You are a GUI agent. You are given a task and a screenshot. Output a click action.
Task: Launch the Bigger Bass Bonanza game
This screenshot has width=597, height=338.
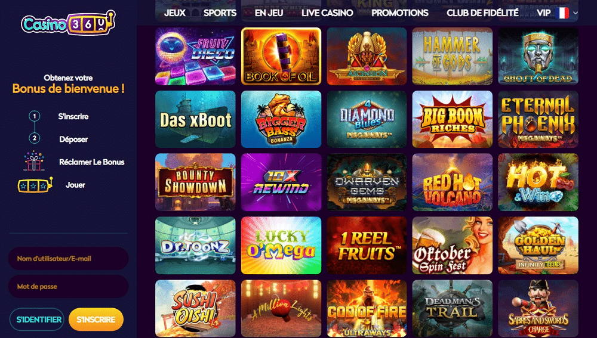pyautogui.click(x=281, y=119)
